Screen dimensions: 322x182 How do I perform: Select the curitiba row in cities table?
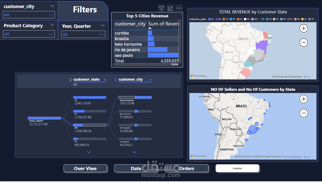[x=146, y=33]
